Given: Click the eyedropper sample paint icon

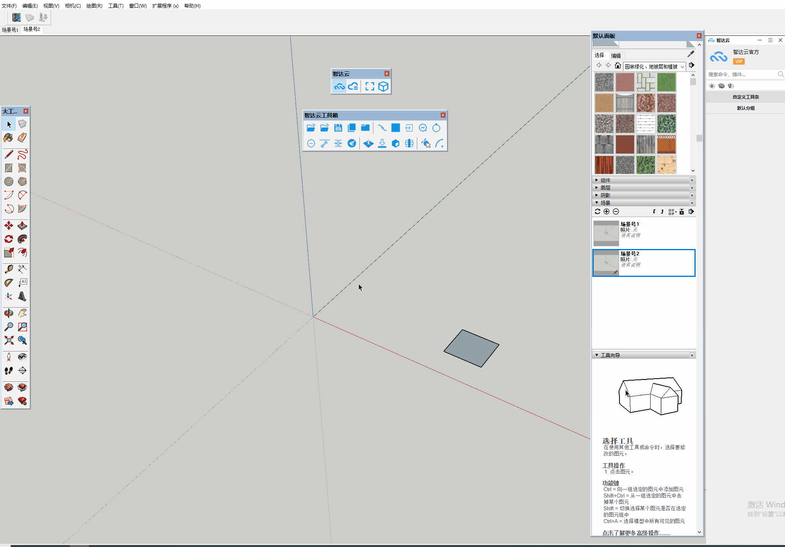Looking at the screenshot, I should pos(690,54).
